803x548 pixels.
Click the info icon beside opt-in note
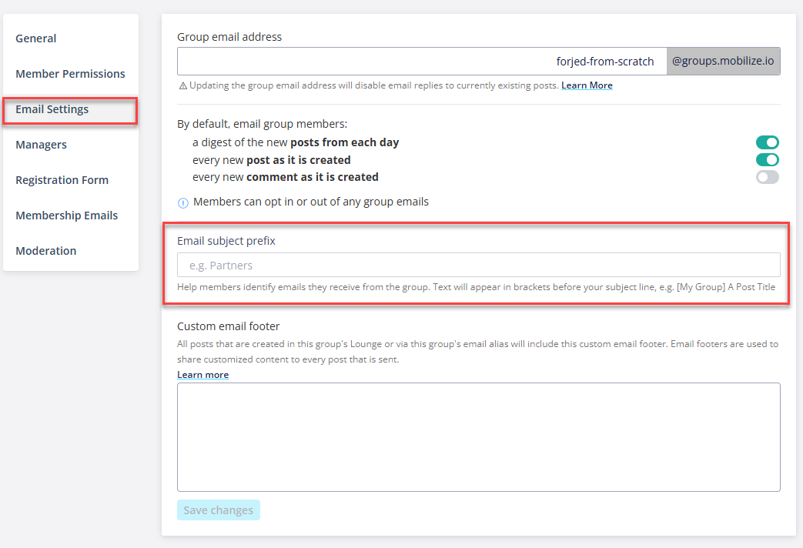click(x=182, y=203)
